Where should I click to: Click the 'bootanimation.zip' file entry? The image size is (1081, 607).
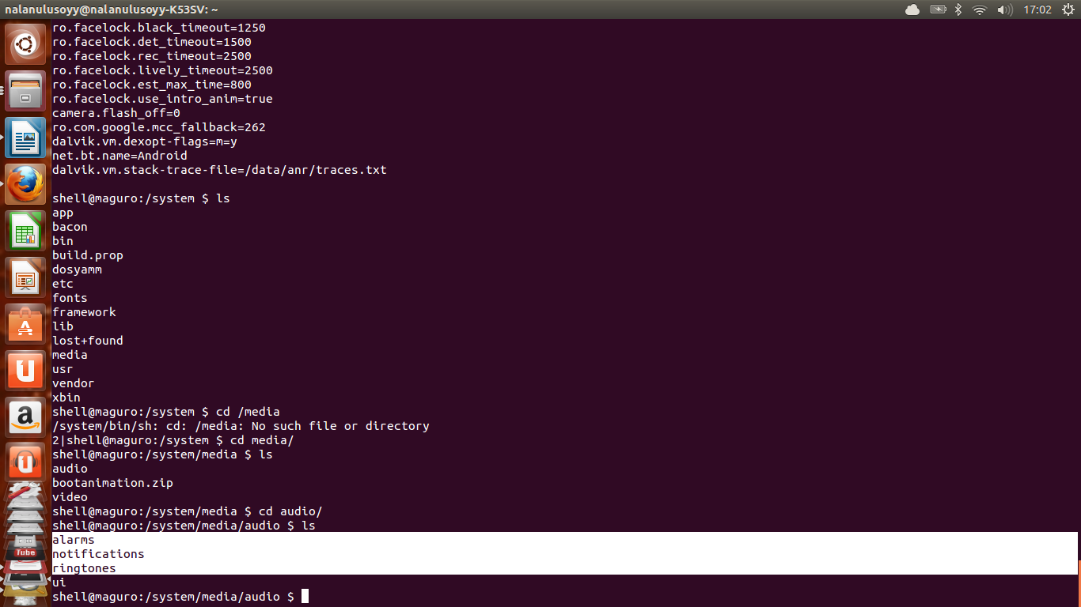112,483
